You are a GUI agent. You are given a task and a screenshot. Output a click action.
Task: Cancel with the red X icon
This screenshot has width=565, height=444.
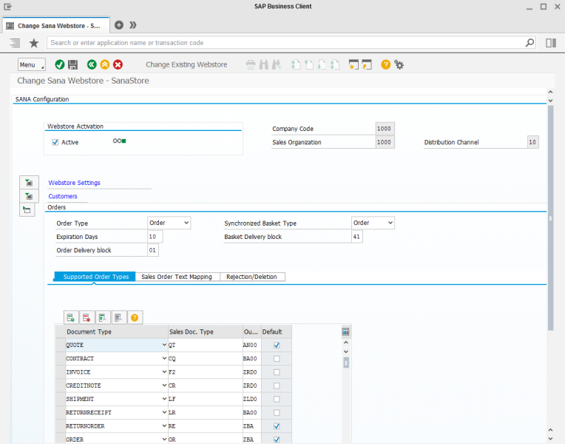point(118,64)
